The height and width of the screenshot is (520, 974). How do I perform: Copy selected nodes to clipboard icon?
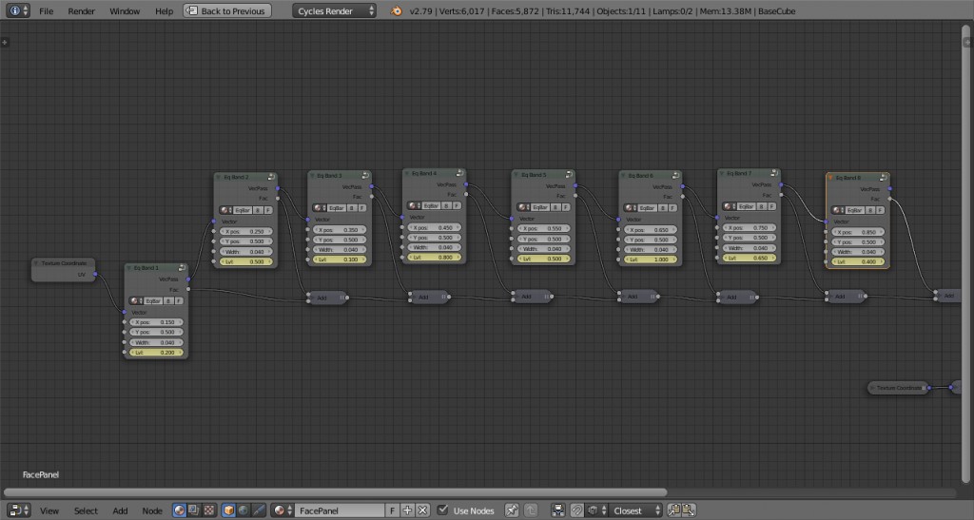point(673,510)
